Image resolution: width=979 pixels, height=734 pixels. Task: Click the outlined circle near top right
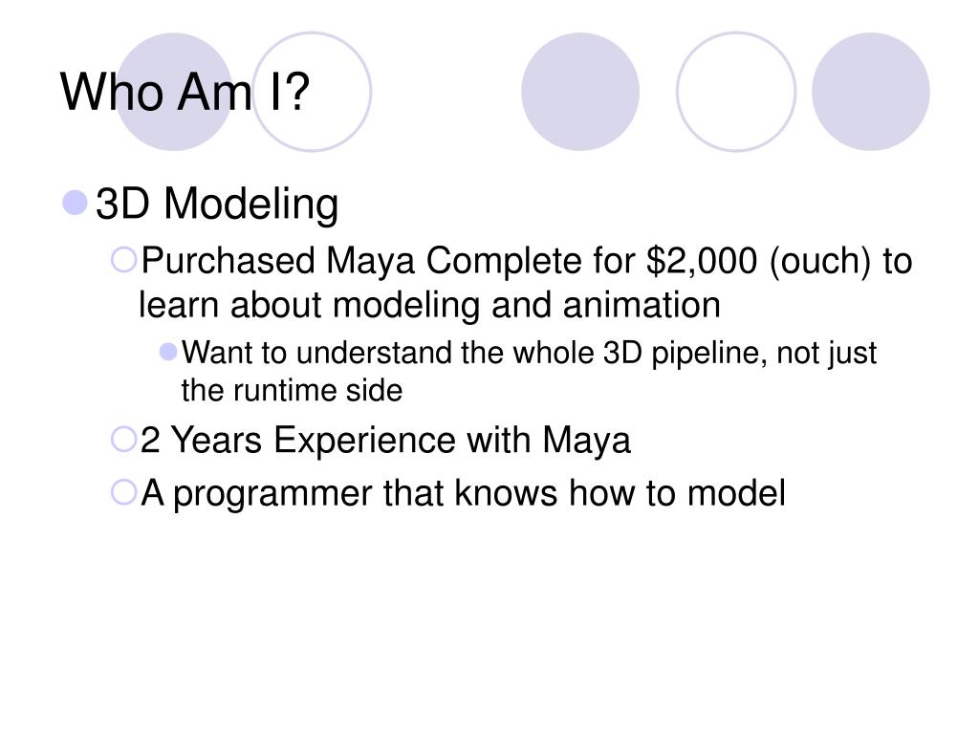(x=736, y=92)
